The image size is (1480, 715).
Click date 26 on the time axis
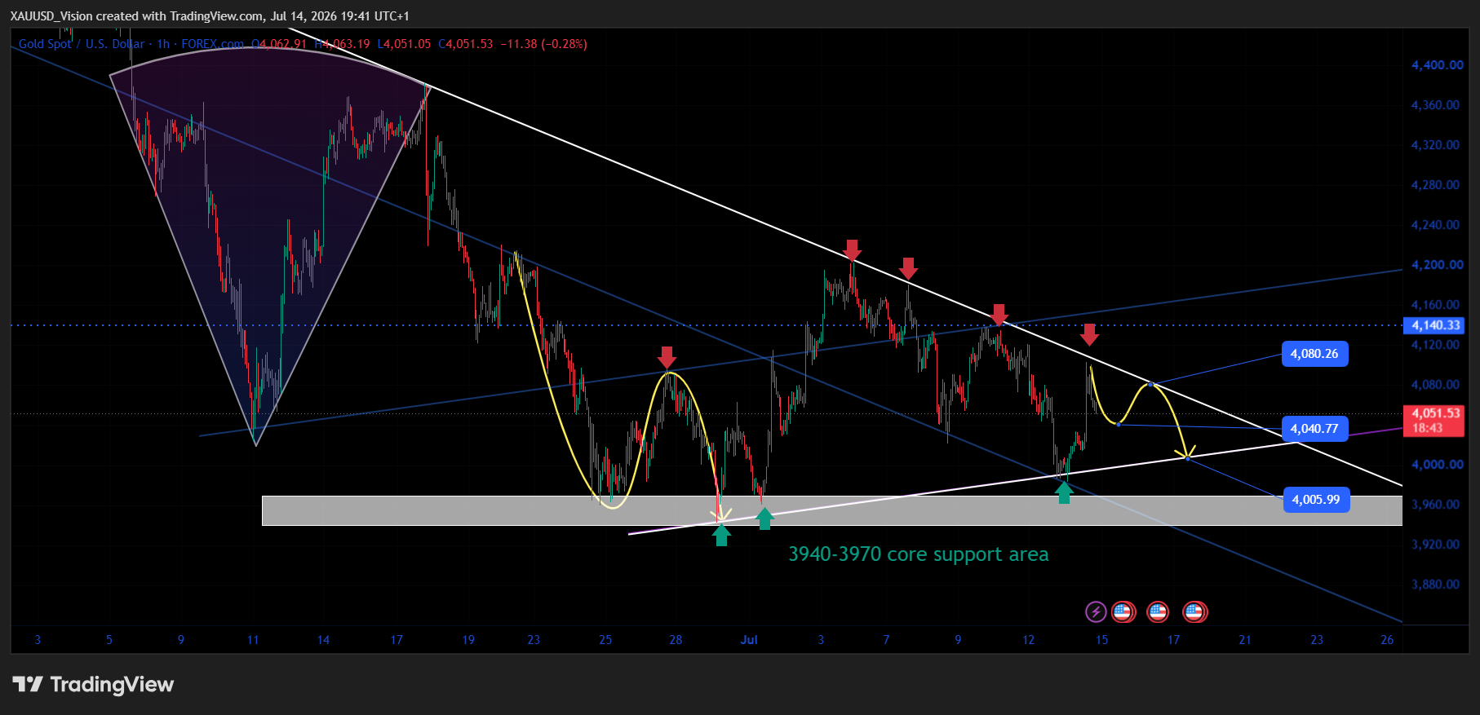tap(1387, 640)
